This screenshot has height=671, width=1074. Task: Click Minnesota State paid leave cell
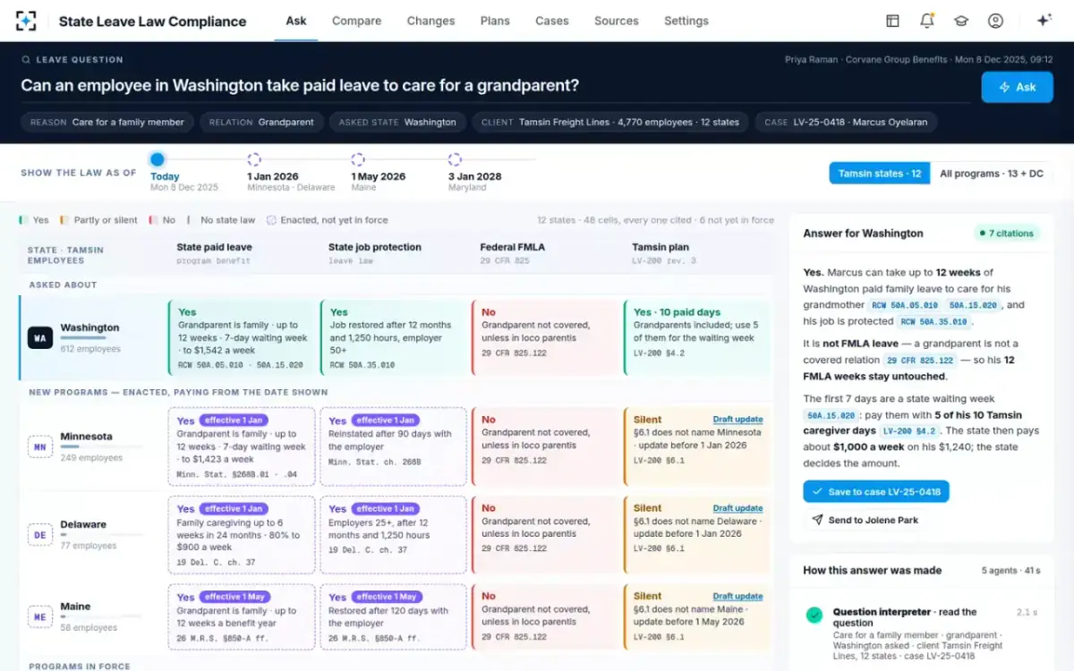point(242,446)
